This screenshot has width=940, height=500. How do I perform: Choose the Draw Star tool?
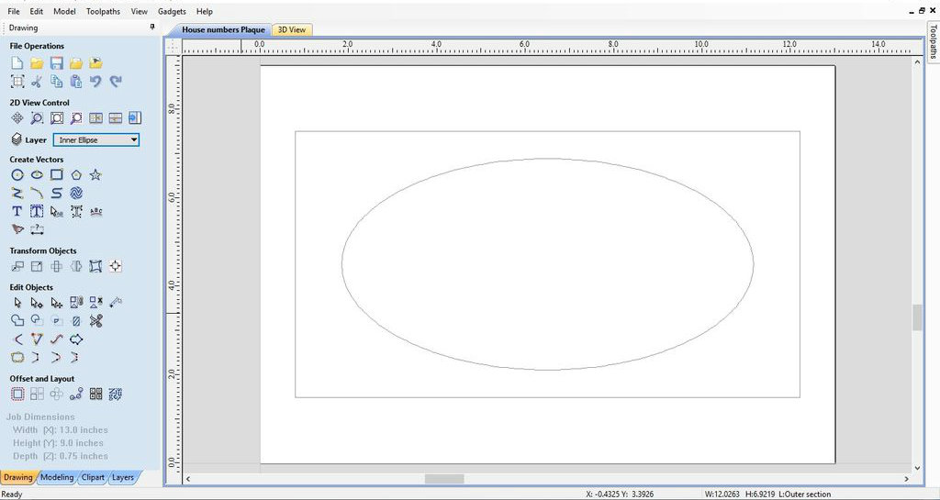pos(95,175)
